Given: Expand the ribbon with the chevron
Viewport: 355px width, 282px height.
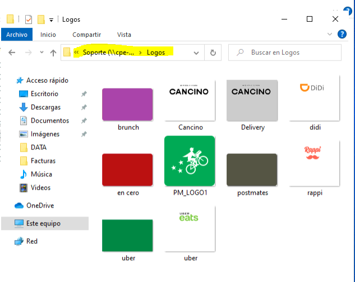Looking at the screenshot, I should click(x=330, y=34).
